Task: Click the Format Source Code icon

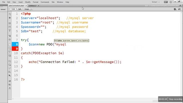Action: click(x=10, y=88)
